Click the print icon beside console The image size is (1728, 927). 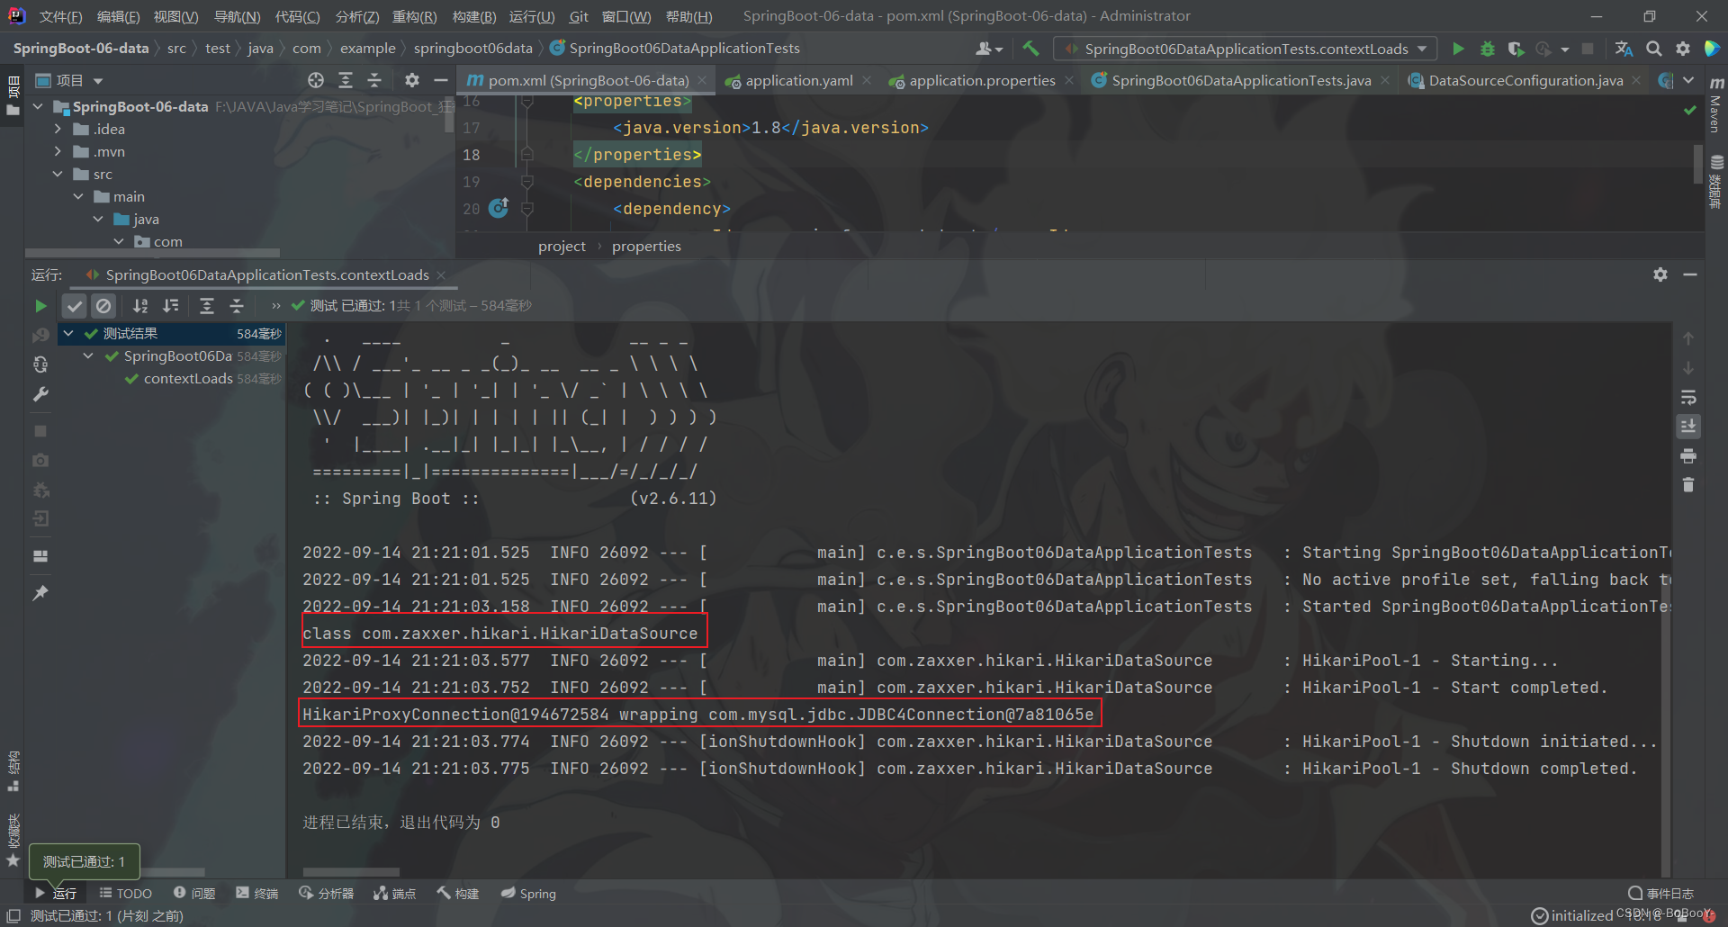coord(1688,455)
